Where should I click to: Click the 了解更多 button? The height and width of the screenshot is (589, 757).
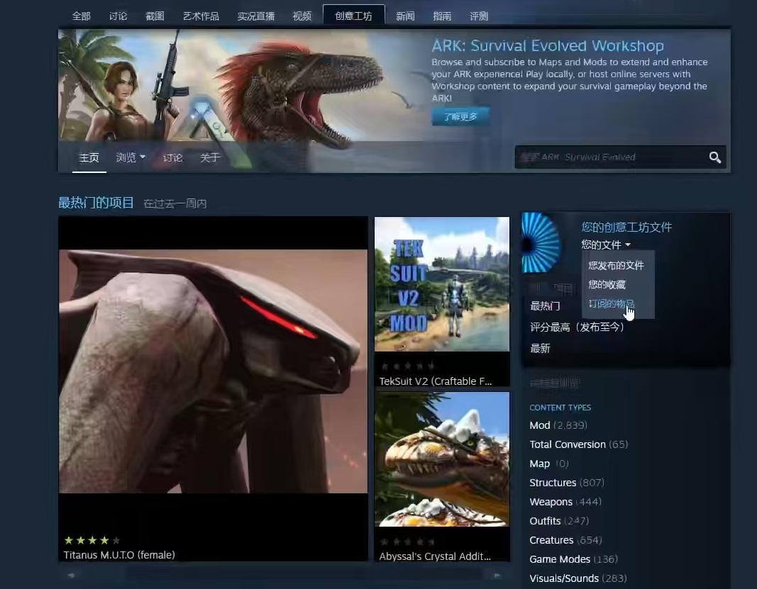click(x=460, y=117)
